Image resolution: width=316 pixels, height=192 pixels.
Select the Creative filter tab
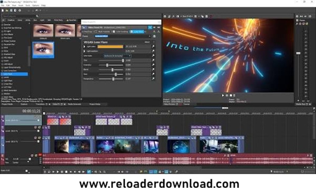pyautogui.click(x=11, y=20)
